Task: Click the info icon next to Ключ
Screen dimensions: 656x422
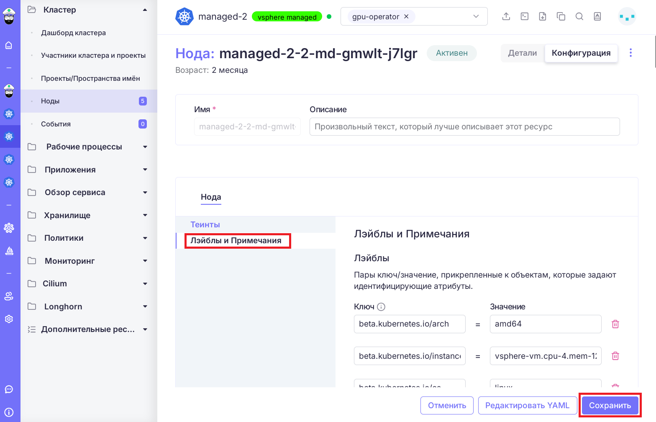Action: [x=381, y=307]
